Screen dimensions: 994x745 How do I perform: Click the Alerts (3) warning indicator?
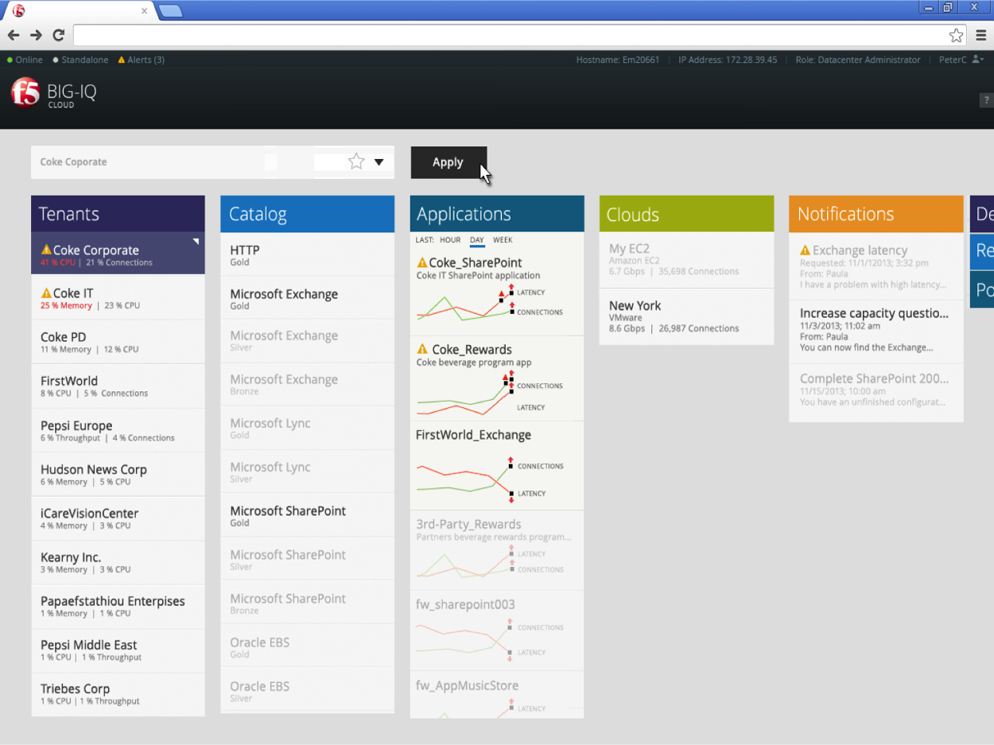[x=141, y=60]
